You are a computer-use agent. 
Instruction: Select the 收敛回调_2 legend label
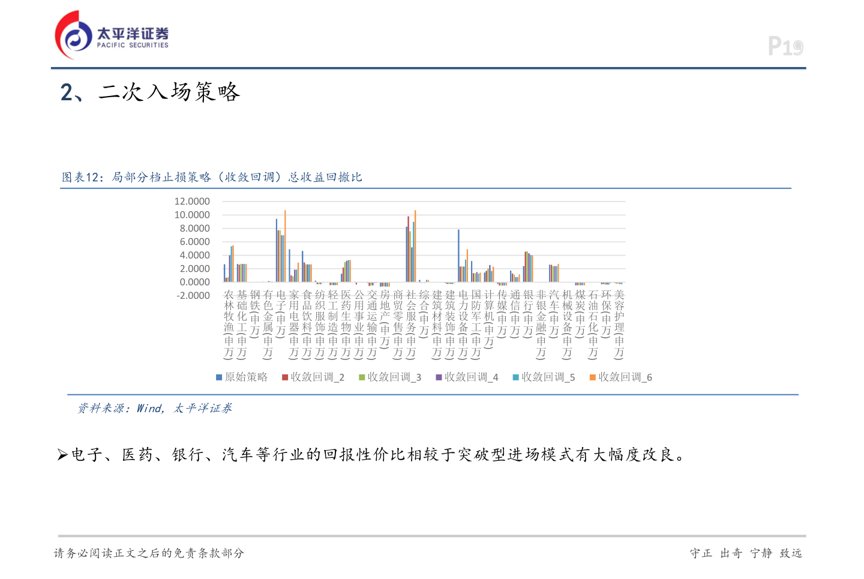[317, 377]
